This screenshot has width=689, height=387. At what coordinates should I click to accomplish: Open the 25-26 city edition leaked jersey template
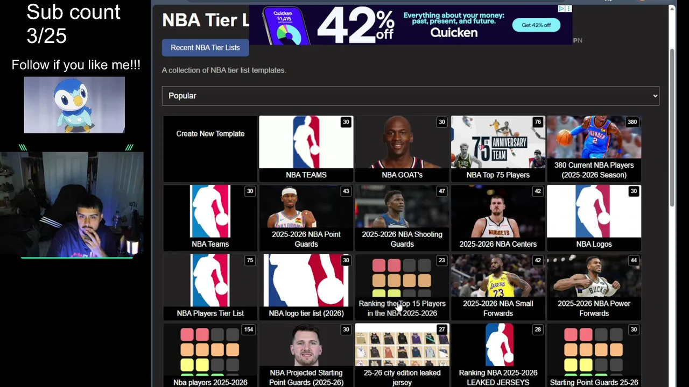pyautogui.click(x=402, y=355)
